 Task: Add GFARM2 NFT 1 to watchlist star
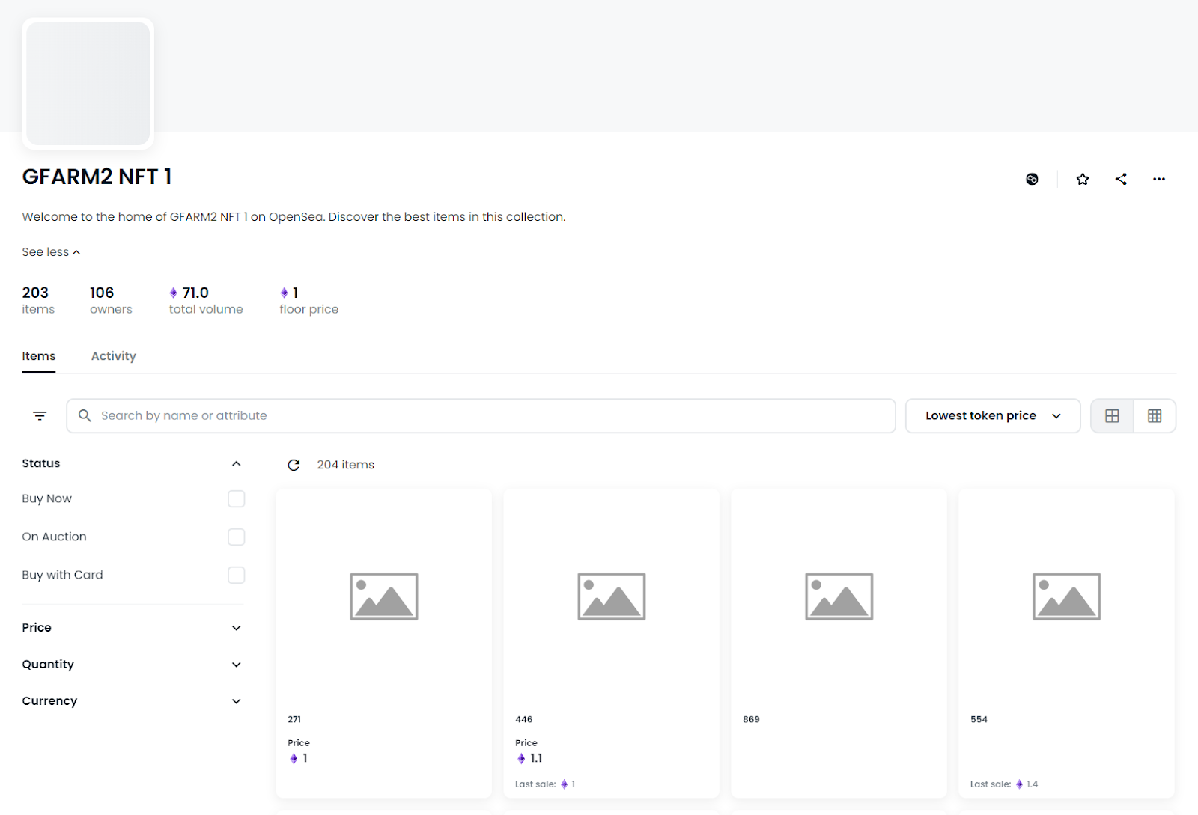click(1083, 179)
